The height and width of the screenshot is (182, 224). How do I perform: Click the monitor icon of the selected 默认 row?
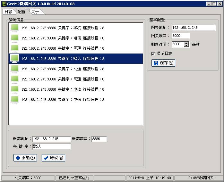click(x=15, y=59)
